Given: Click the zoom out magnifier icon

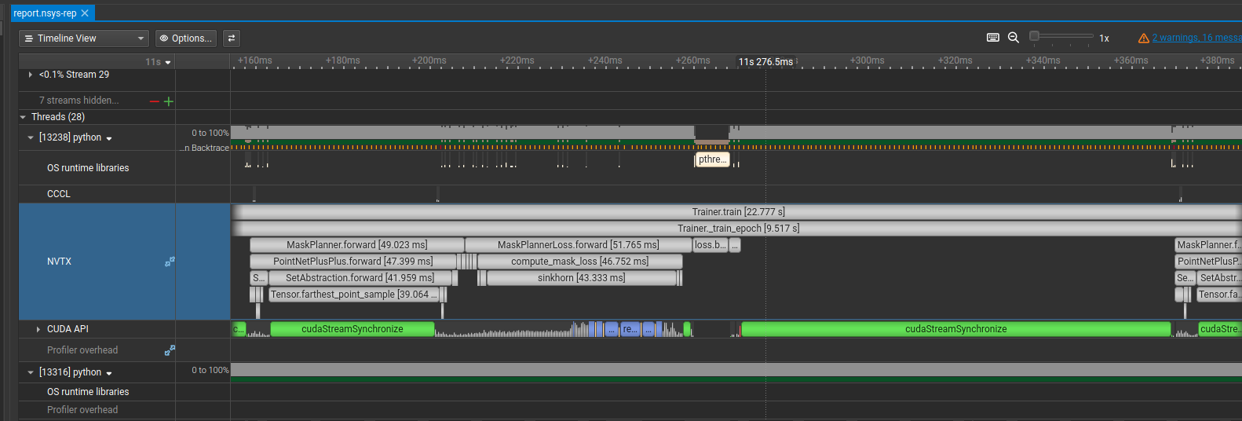Looking at the screenshot, I should [1014, 38].
